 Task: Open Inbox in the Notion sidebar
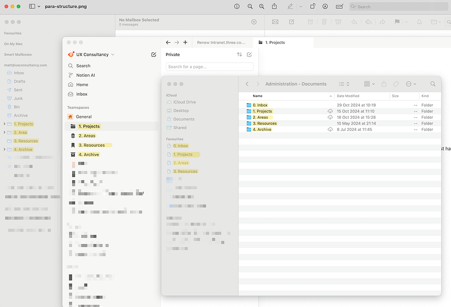(82, 94)
